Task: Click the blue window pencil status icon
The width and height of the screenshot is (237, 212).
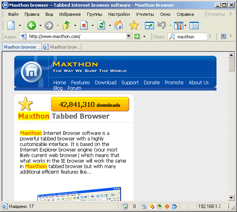Action: (175, 206)
